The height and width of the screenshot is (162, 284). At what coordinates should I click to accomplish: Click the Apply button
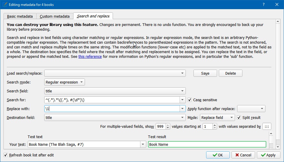point(268,155)
